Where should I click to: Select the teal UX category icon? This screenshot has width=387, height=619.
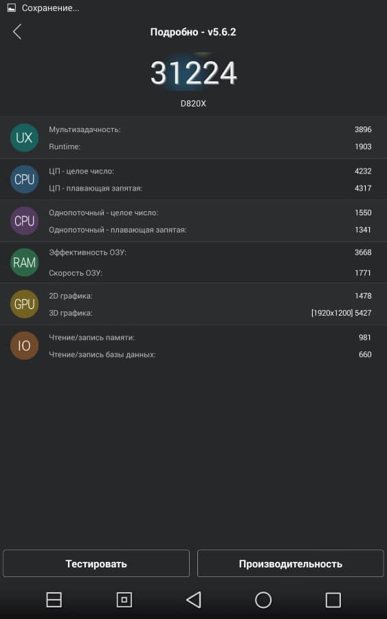(24, 138)
